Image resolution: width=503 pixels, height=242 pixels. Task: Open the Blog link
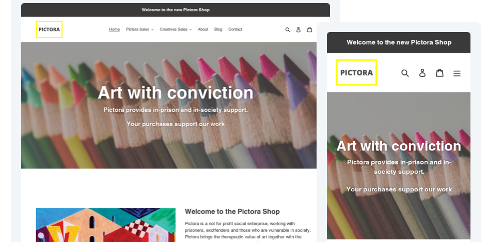coord(218,29)
